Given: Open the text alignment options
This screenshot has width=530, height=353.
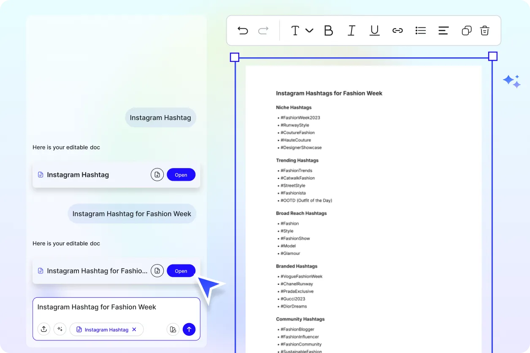Looking at the screenshot, I should (x=443, y=30).
